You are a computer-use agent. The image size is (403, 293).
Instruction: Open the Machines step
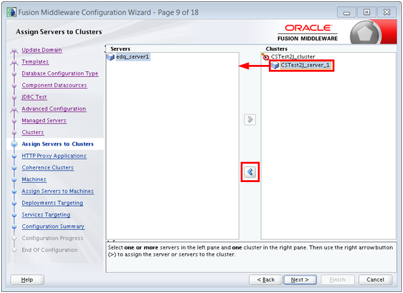pos(34,180)
